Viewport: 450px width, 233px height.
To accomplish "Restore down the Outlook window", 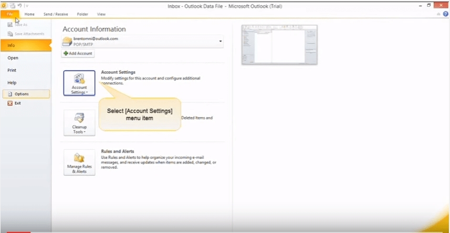I will 429,5.
